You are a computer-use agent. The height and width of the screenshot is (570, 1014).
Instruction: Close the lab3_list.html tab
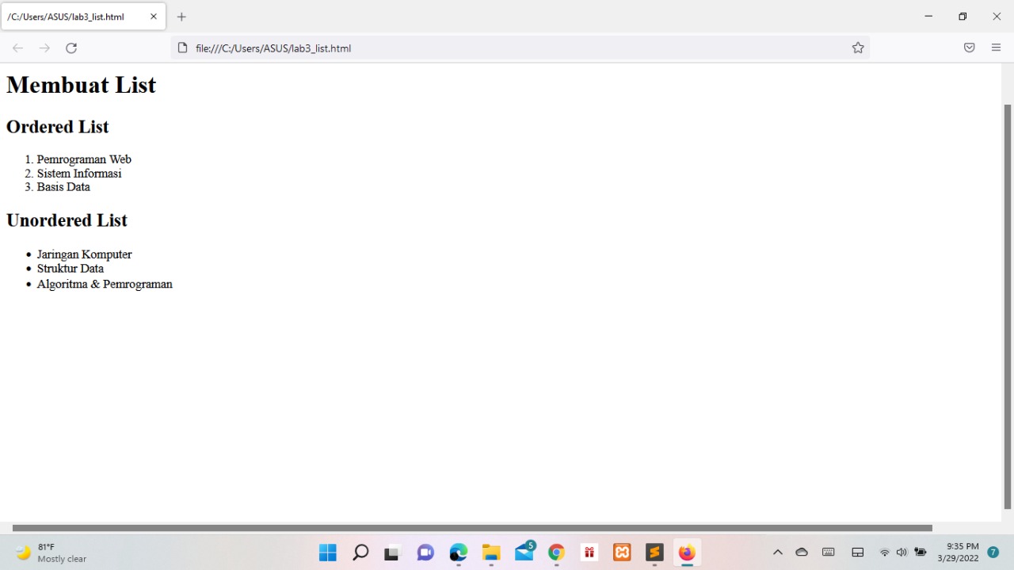click(x=154, y=17)
